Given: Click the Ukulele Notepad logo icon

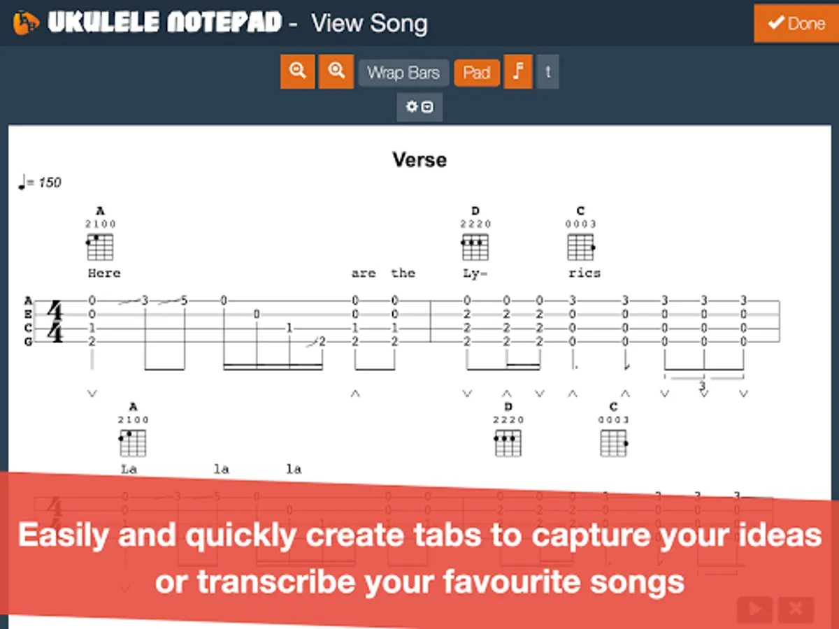Looking at the screenshot, I should click(x=27, y=23).
